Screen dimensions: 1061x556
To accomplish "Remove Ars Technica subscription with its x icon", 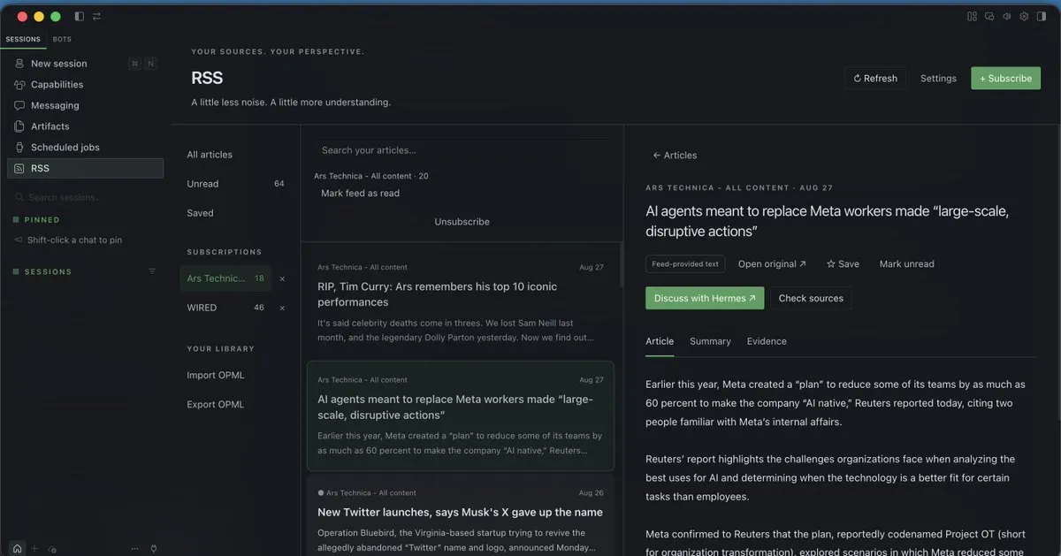I will pos(282,278).
